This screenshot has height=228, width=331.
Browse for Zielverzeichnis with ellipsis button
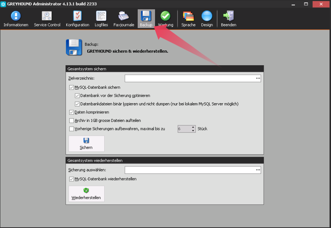point(258,78)
